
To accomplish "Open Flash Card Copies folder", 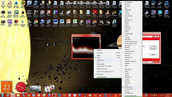I will (x=81, y=14).
